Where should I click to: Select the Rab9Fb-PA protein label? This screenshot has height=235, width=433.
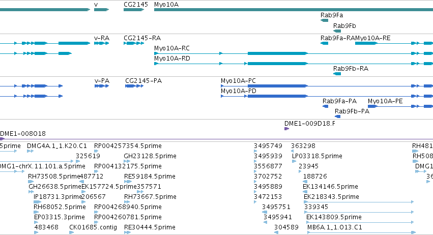click(352, 111)
